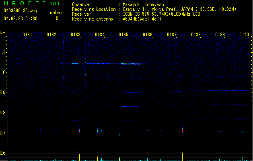Click the bright yellow-green echo trace near 0135
253x161 pixels.
coord(131,64)
